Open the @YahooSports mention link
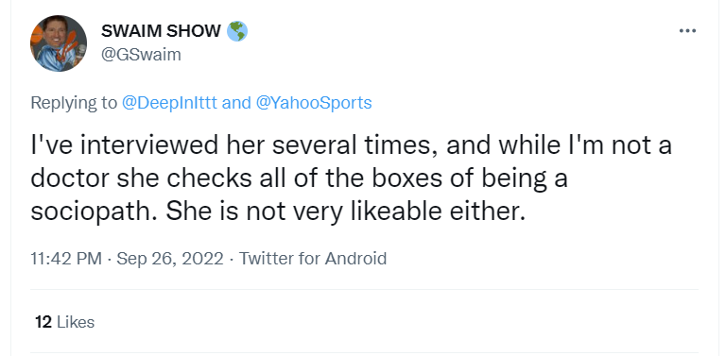 coord(314,103)
